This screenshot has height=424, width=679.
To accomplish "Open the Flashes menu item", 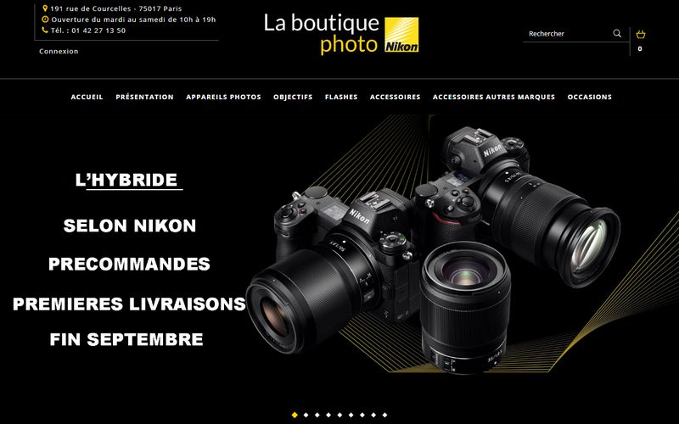I will coord(341,97).
